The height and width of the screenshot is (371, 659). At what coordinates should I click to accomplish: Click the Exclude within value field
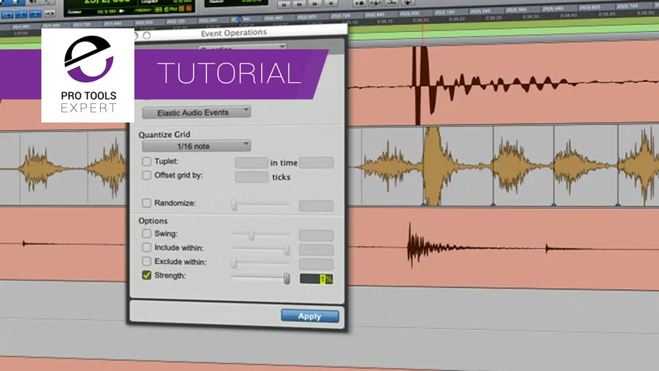pos(316,264)
